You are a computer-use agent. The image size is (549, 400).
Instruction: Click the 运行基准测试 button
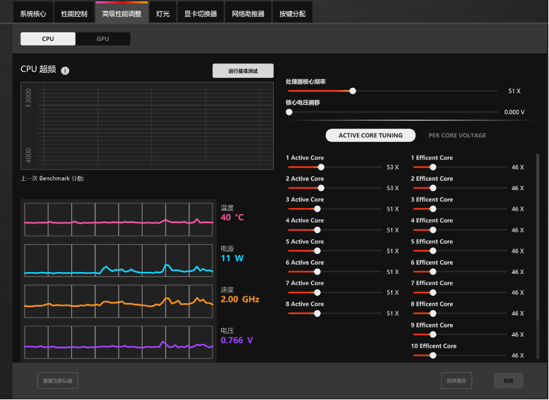click(243, 71)
